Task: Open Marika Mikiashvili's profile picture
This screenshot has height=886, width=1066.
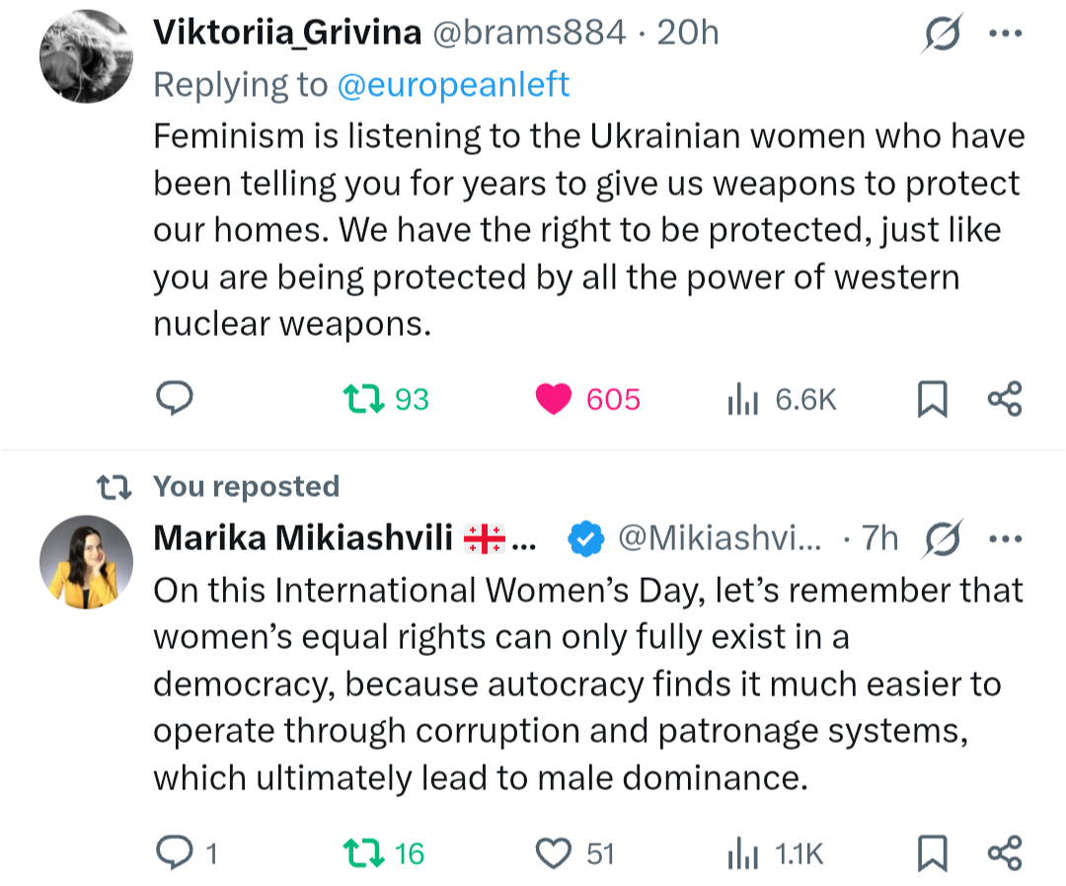Action: click(86, 561)
